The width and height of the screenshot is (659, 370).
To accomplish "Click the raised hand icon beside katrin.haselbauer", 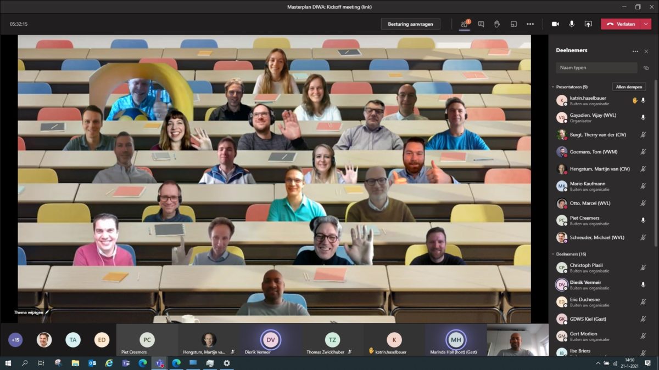I will tap(635, 100).
